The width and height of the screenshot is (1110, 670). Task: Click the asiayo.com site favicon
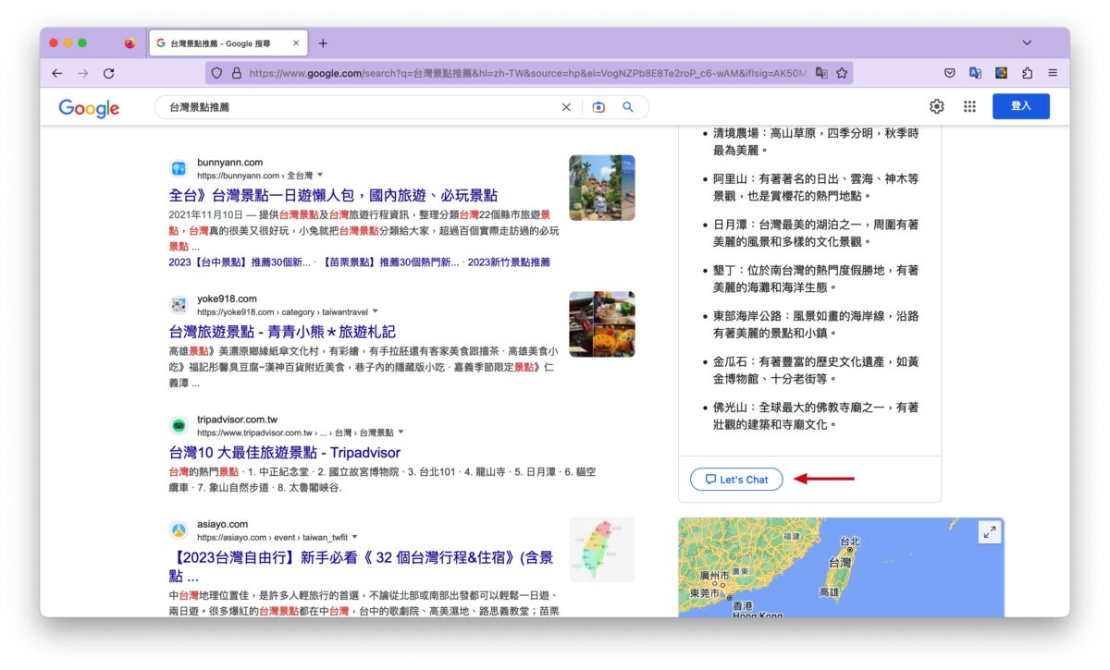[179, 530]
